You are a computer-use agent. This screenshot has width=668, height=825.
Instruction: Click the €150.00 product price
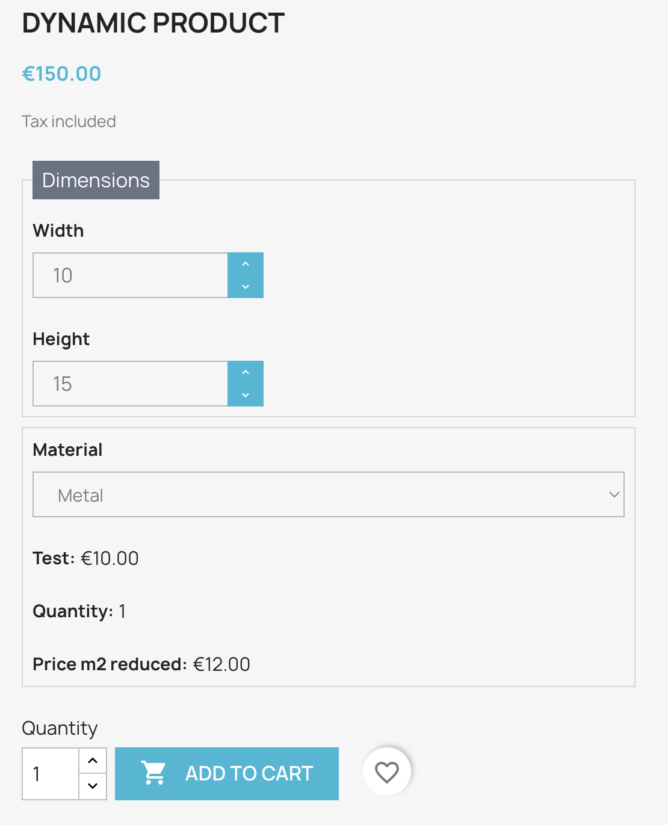(x=61, y=73)
